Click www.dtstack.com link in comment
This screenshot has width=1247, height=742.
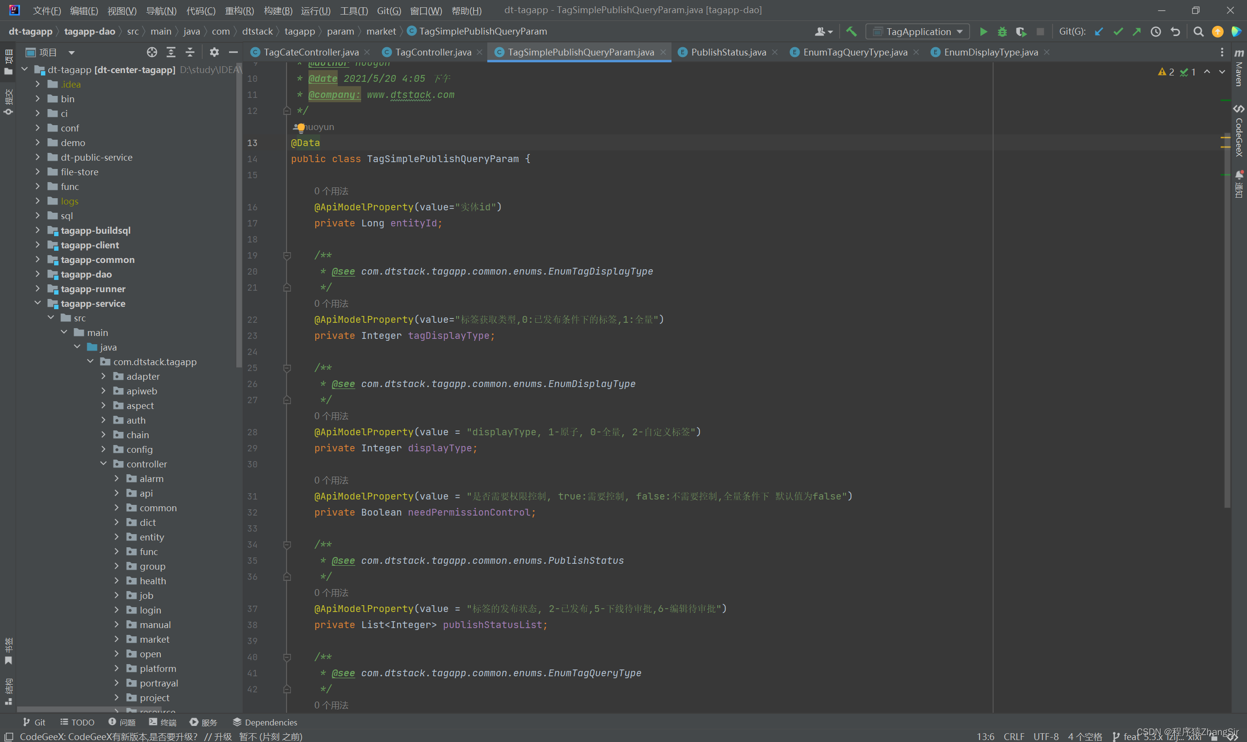click(410, 94)
